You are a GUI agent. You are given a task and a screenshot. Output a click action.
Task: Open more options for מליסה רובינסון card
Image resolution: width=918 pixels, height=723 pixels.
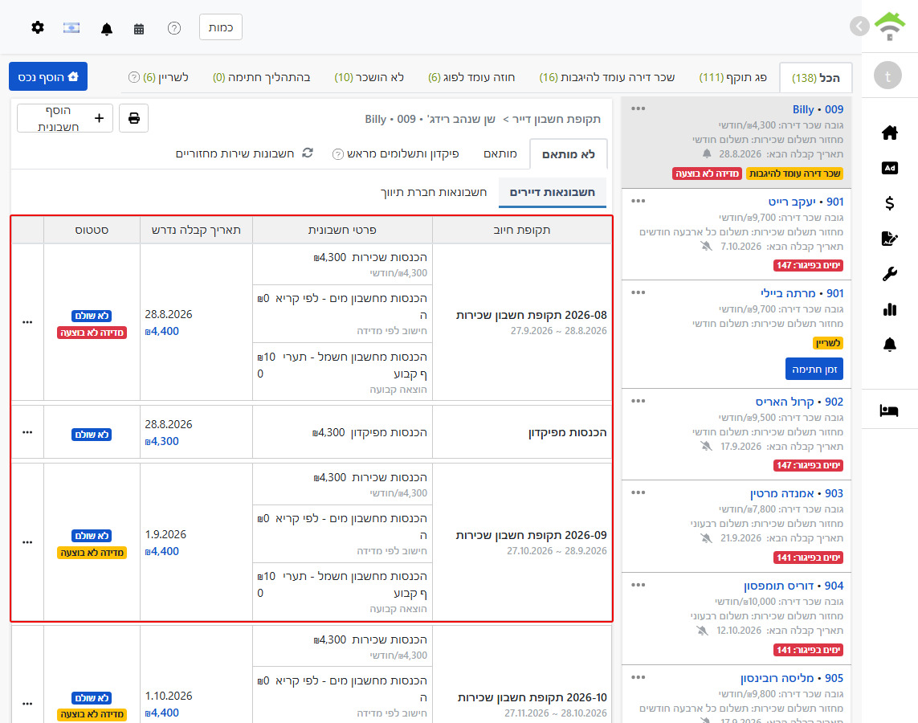[639, 677]
